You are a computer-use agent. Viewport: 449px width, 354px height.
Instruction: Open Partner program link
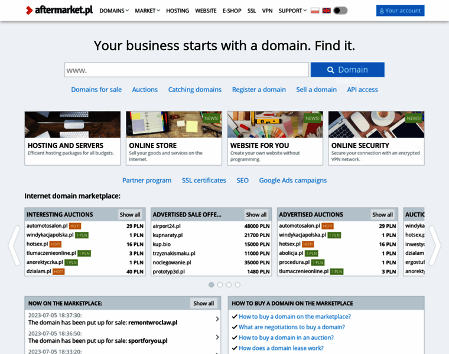coord(147,181)
